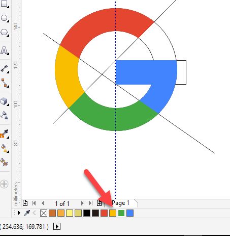Apply the no-fill swatch
This screenshot has height=236, width=230.
pos(44,213)
